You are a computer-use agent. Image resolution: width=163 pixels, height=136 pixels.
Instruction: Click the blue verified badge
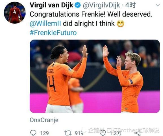pos(78,5)
